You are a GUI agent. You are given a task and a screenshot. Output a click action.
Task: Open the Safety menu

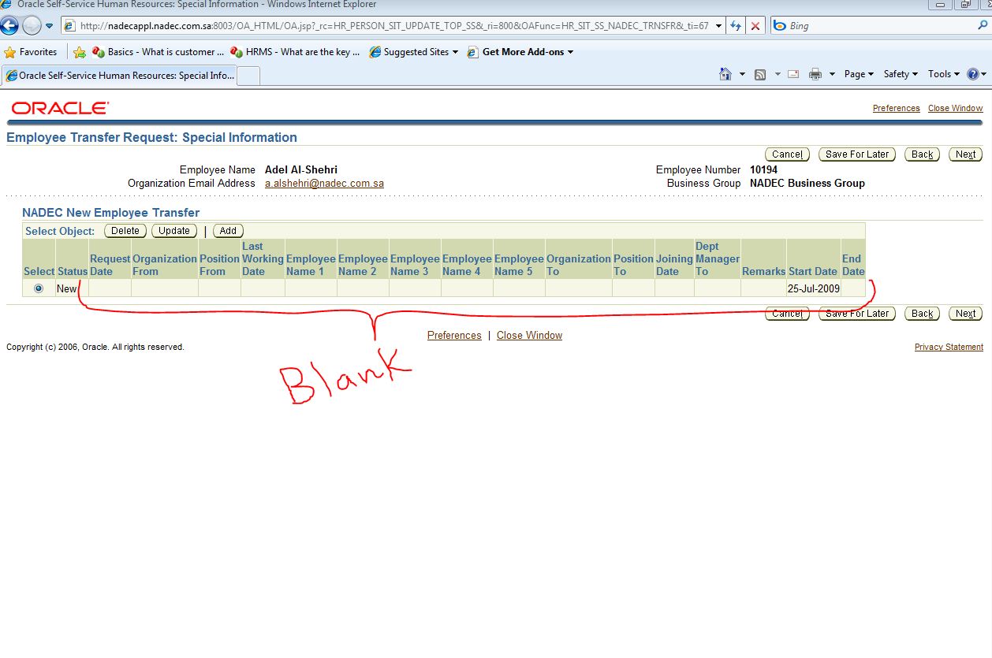pyautogui.click(x=901, y=74)
